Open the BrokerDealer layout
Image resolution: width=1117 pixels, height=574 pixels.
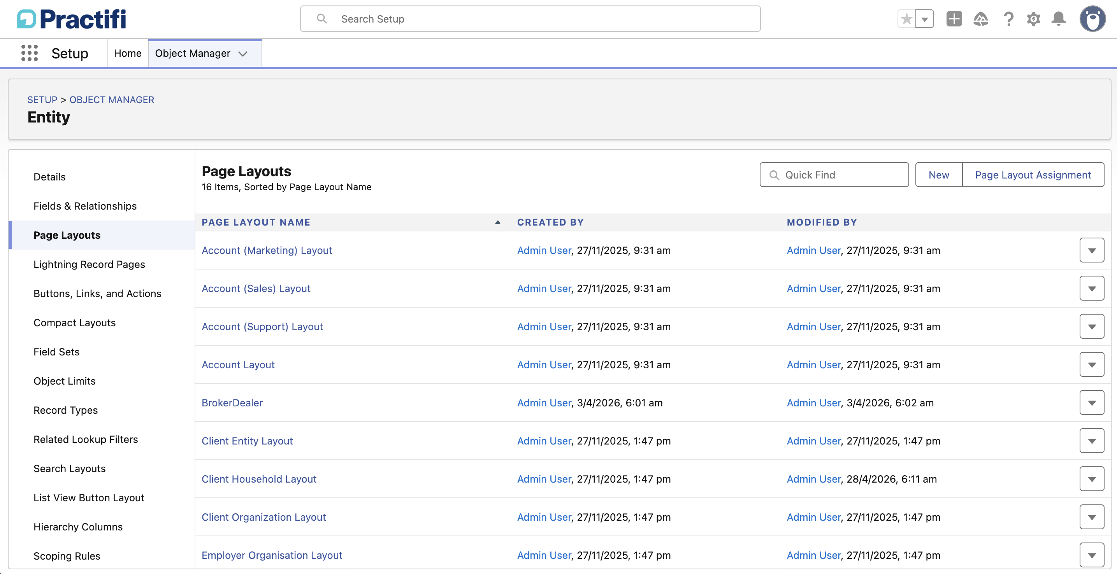pos(232,403)
